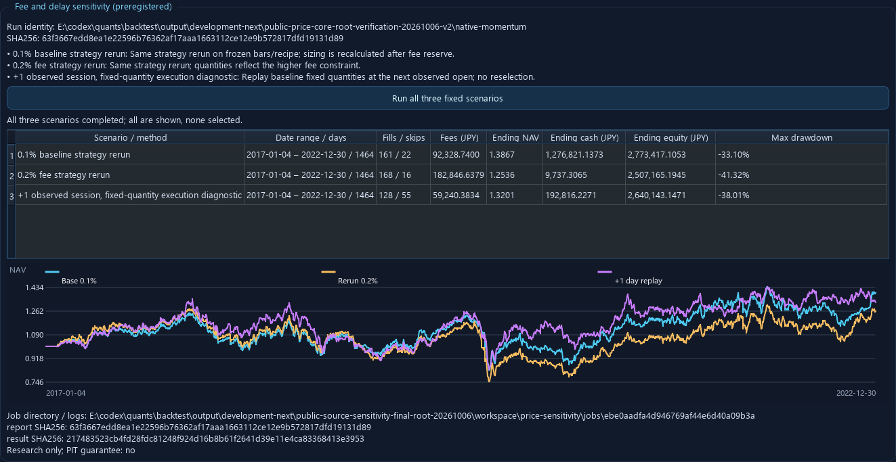Image resolution: width=896 pixels, height=462 pixels.
Task: Click the ending equity value 2,507,165.1945
Action: (x=670, y=175)
